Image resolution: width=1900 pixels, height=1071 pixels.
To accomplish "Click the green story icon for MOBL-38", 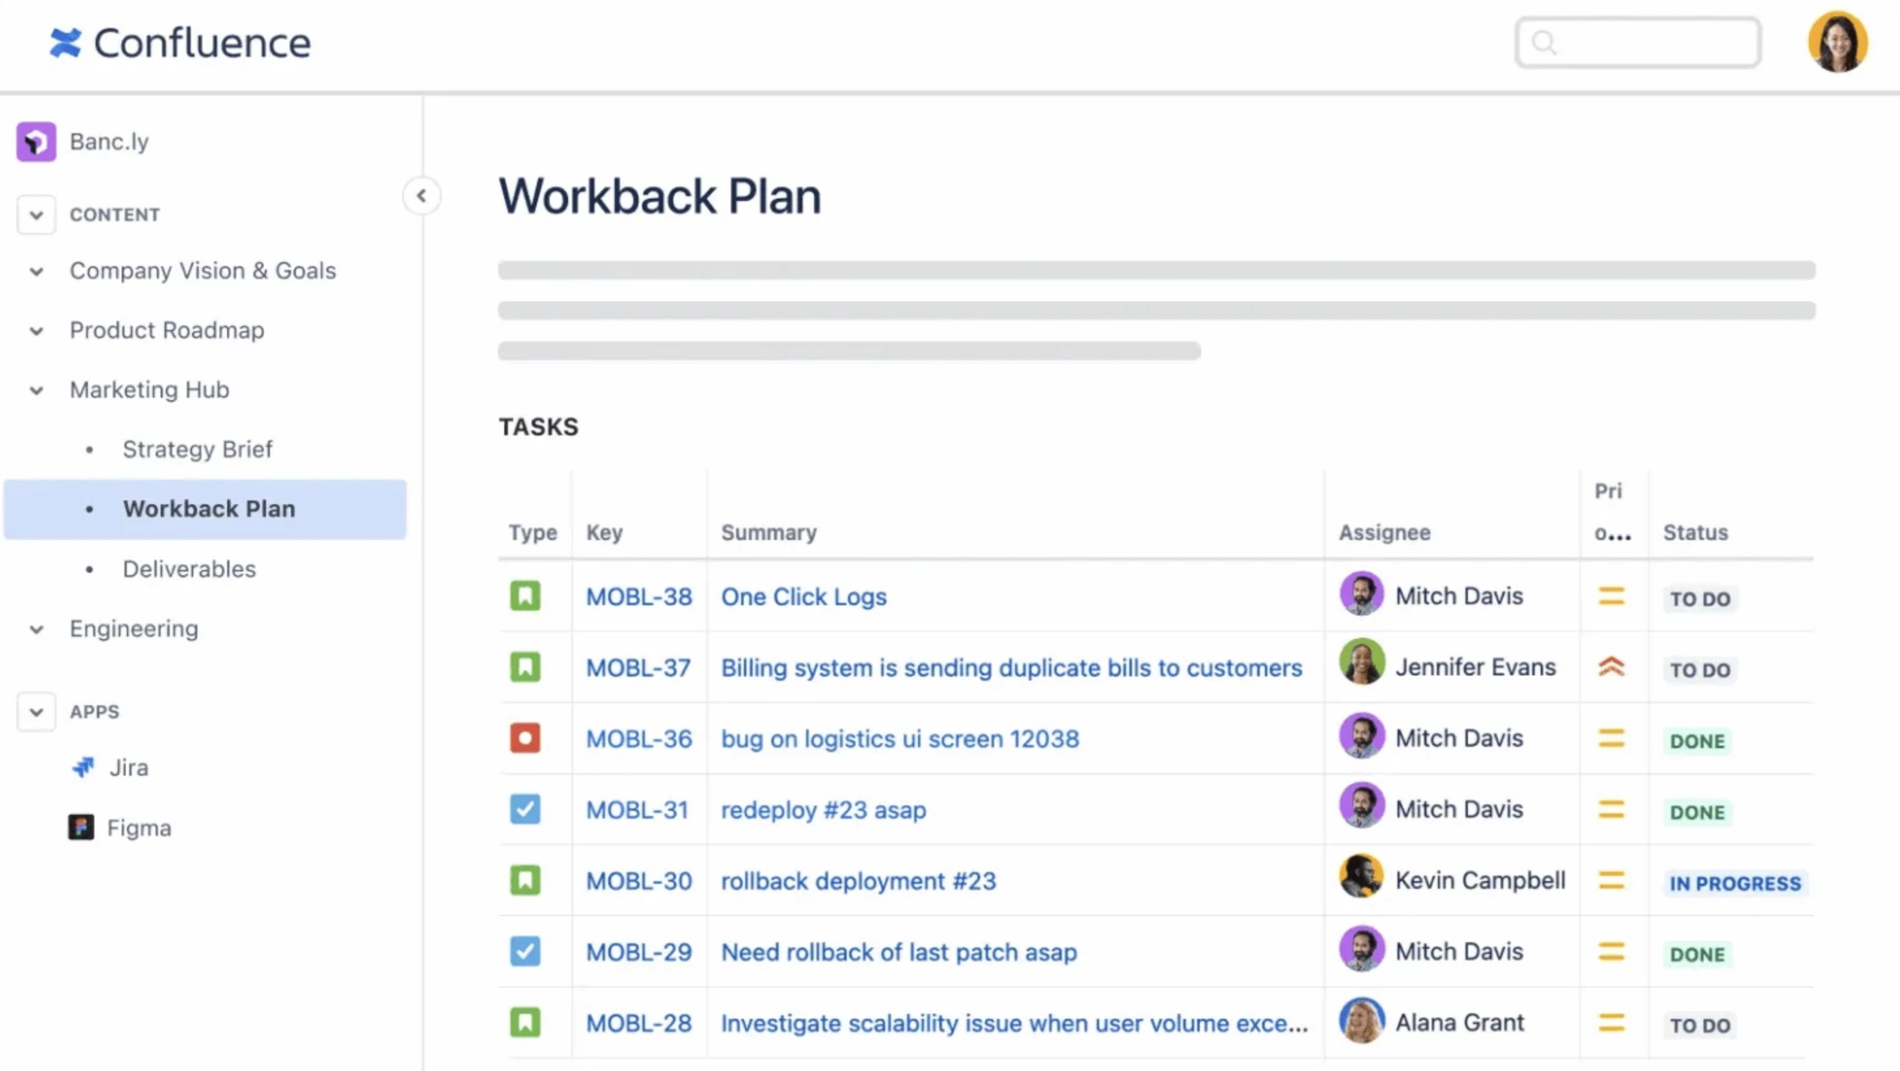I will (x=524, y=596).
